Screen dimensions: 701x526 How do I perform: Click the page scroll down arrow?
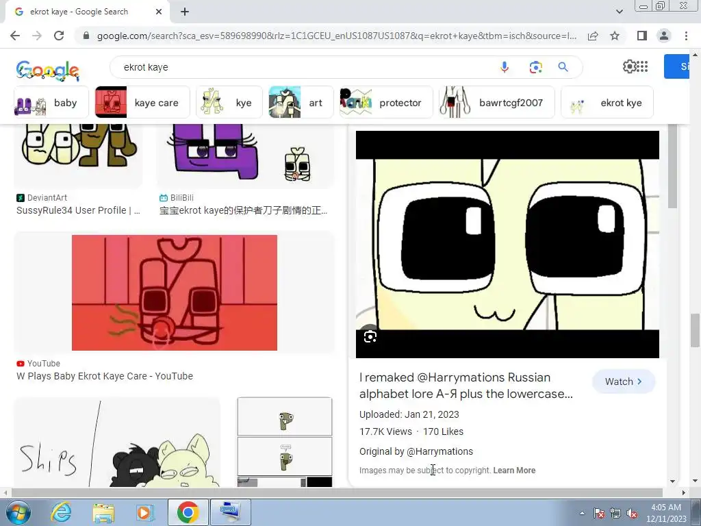pyautogui.click(x=695, y=481)
